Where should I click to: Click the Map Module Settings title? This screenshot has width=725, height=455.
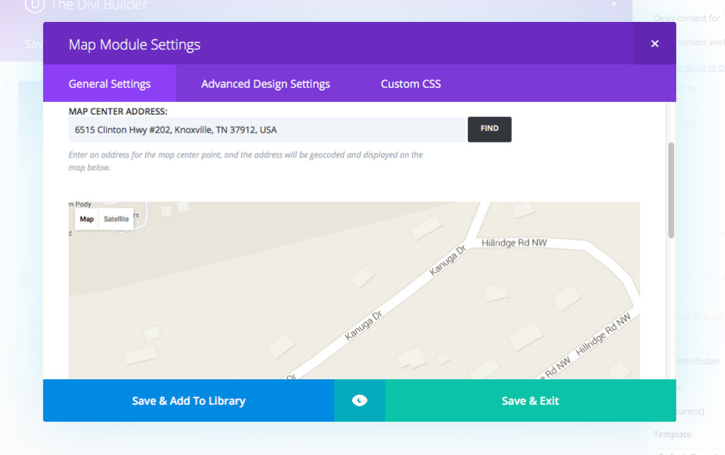pos(135,45)
